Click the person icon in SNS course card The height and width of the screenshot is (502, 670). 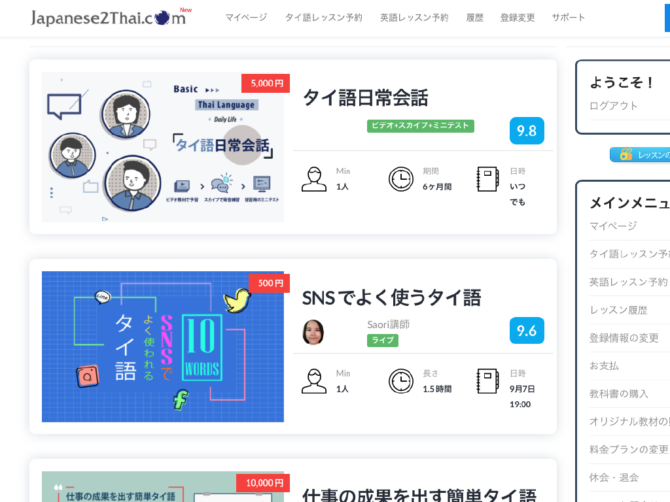pyautogui.click(x=314, y=381)
